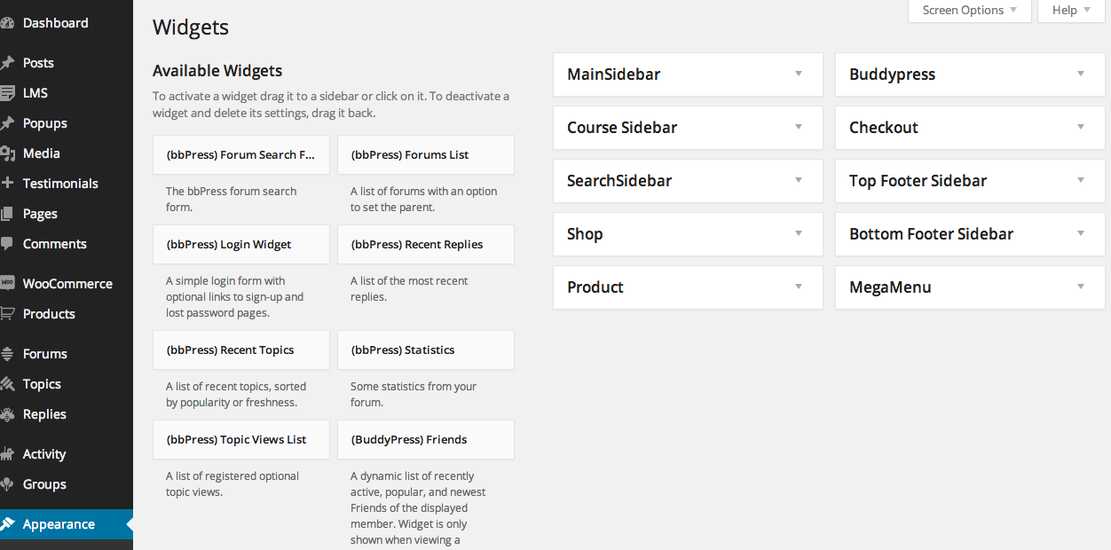Click the Posts pushpin icon
1111x550 pixels.
(7, 63)
